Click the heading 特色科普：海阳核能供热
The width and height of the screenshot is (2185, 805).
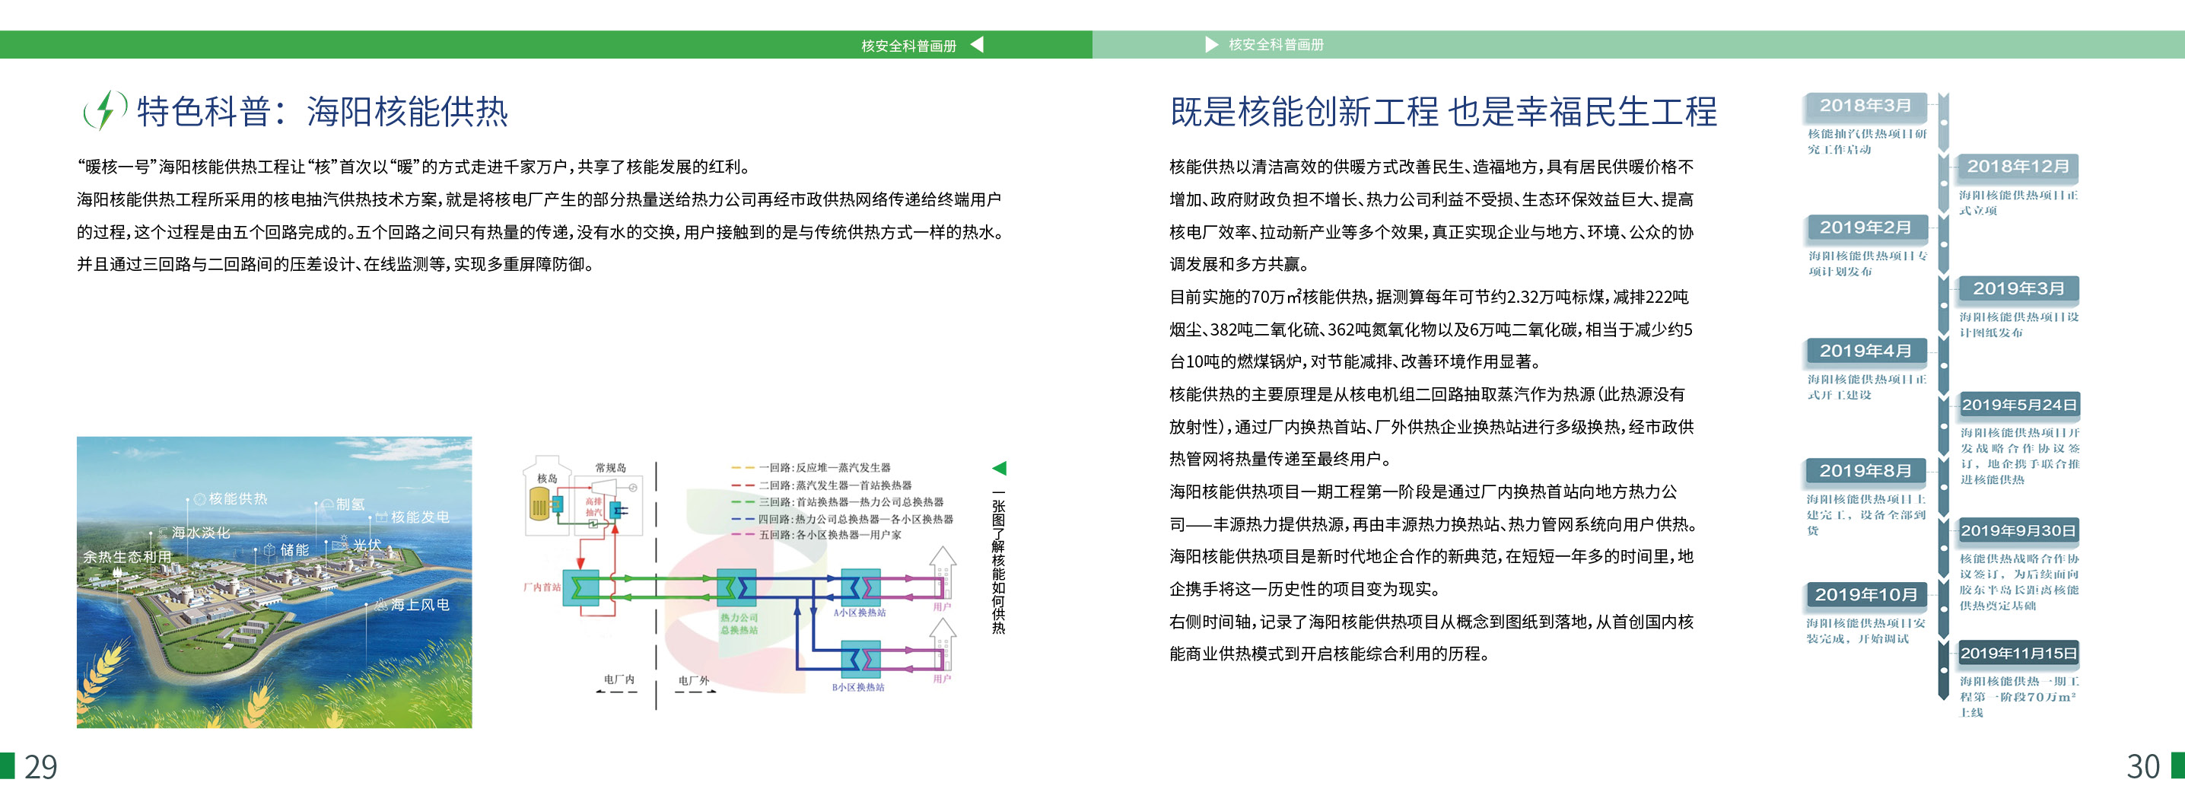(x=323, y=111)
